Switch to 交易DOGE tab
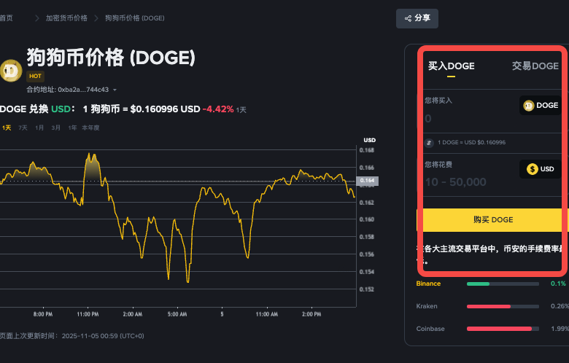 [x=535, y=66]
